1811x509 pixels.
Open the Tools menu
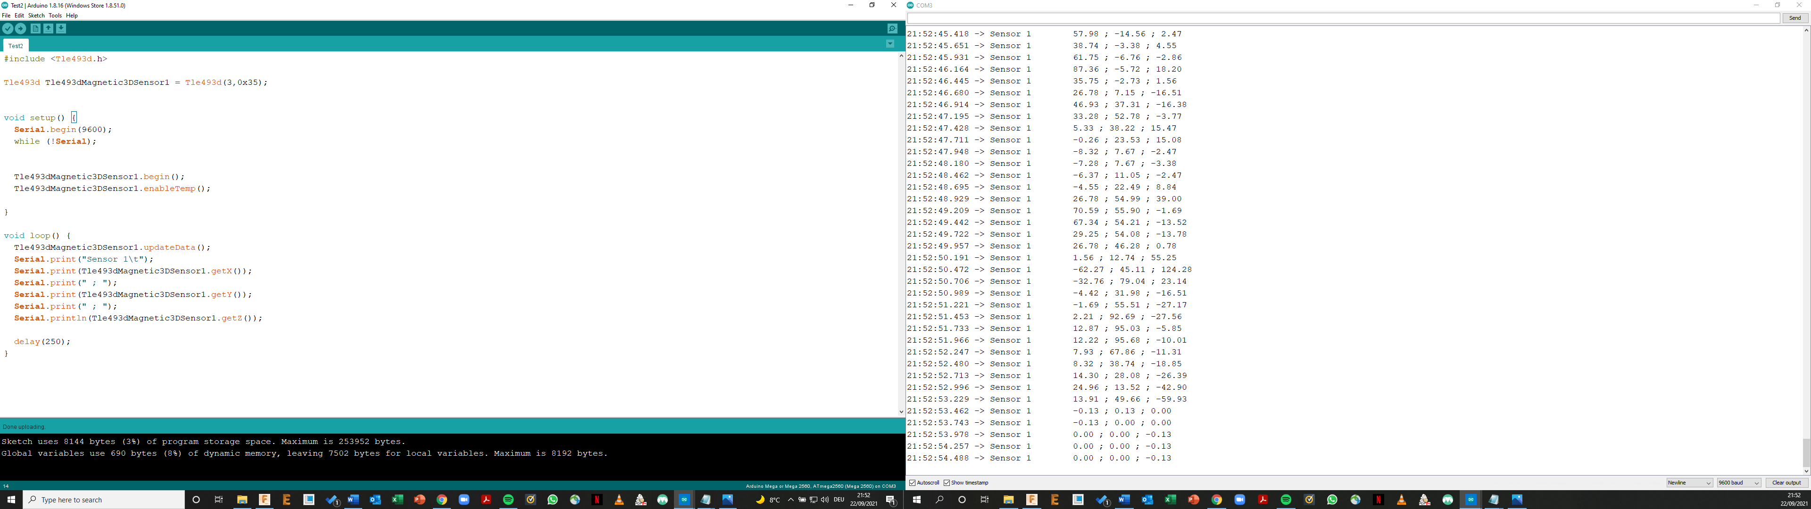(55, 16)
